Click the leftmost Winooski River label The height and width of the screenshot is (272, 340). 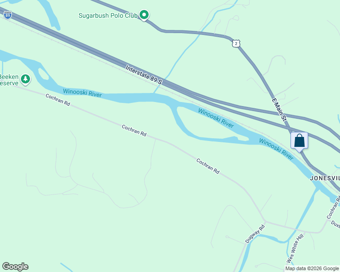click(82, 93)
